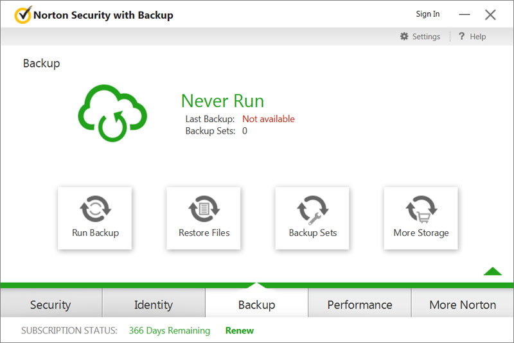Close the Norton Security window

pos(490,14)
